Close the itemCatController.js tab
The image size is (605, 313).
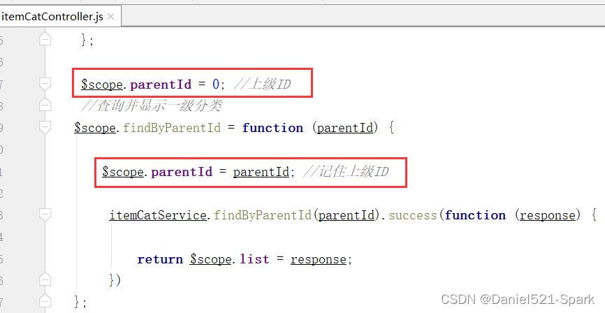[110, 17]
